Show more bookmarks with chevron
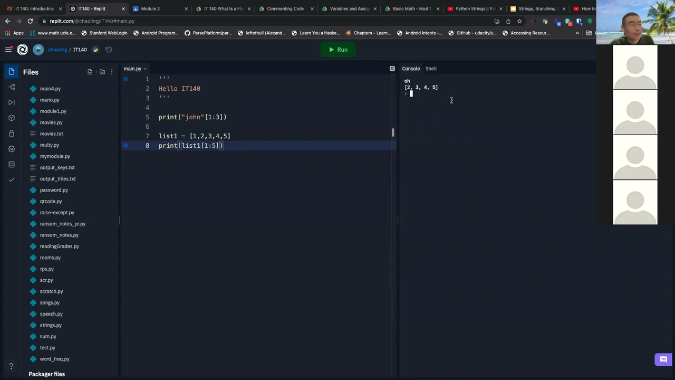Image resolution: width=675 pixels, height=380 pixels. [x=577, y=33]
